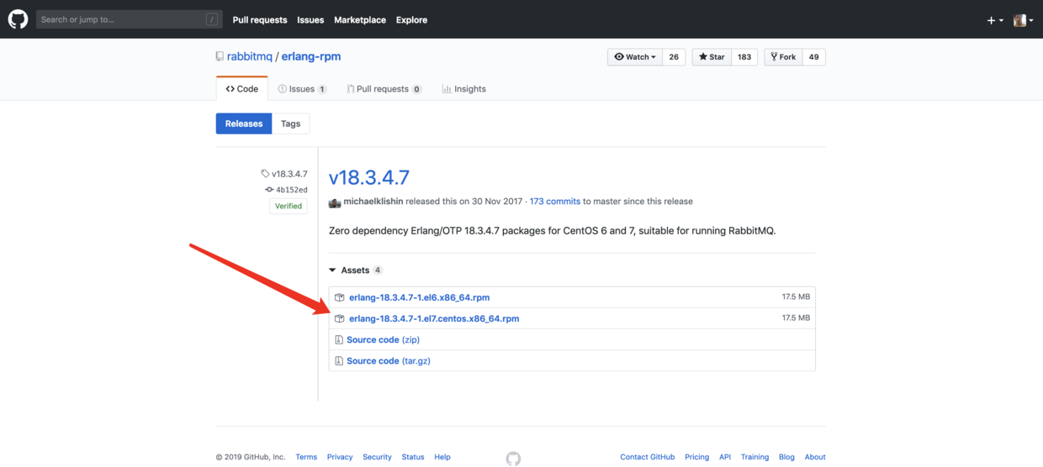The width and height of the screenshot is (1043, 467).
Task: Switch to the Tags view
Action: click(290, 123)
